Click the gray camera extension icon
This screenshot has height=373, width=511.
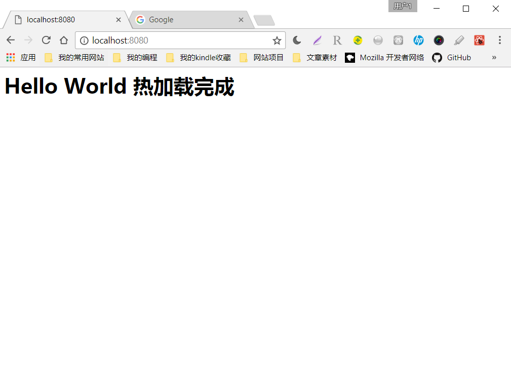(x=398, y=40)
